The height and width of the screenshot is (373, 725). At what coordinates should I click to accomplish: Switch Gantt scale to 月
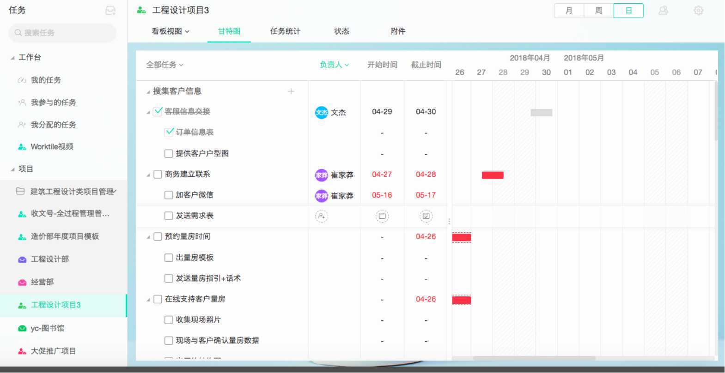(569, 11)
